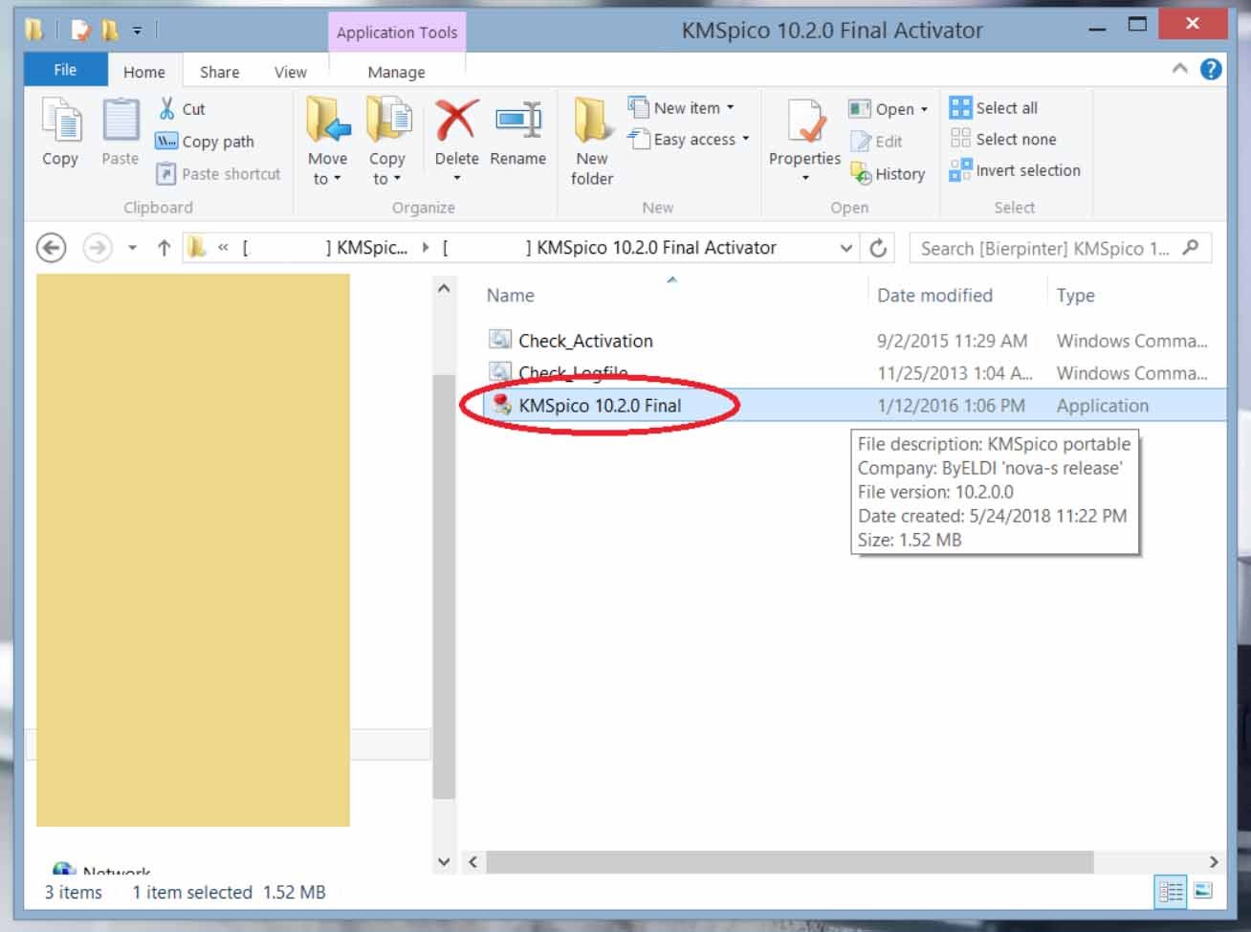This screenshot has width=1251, height=932.
Task: Open Quick Access Toolbar customize dropdown
Action: coord(137,32)
